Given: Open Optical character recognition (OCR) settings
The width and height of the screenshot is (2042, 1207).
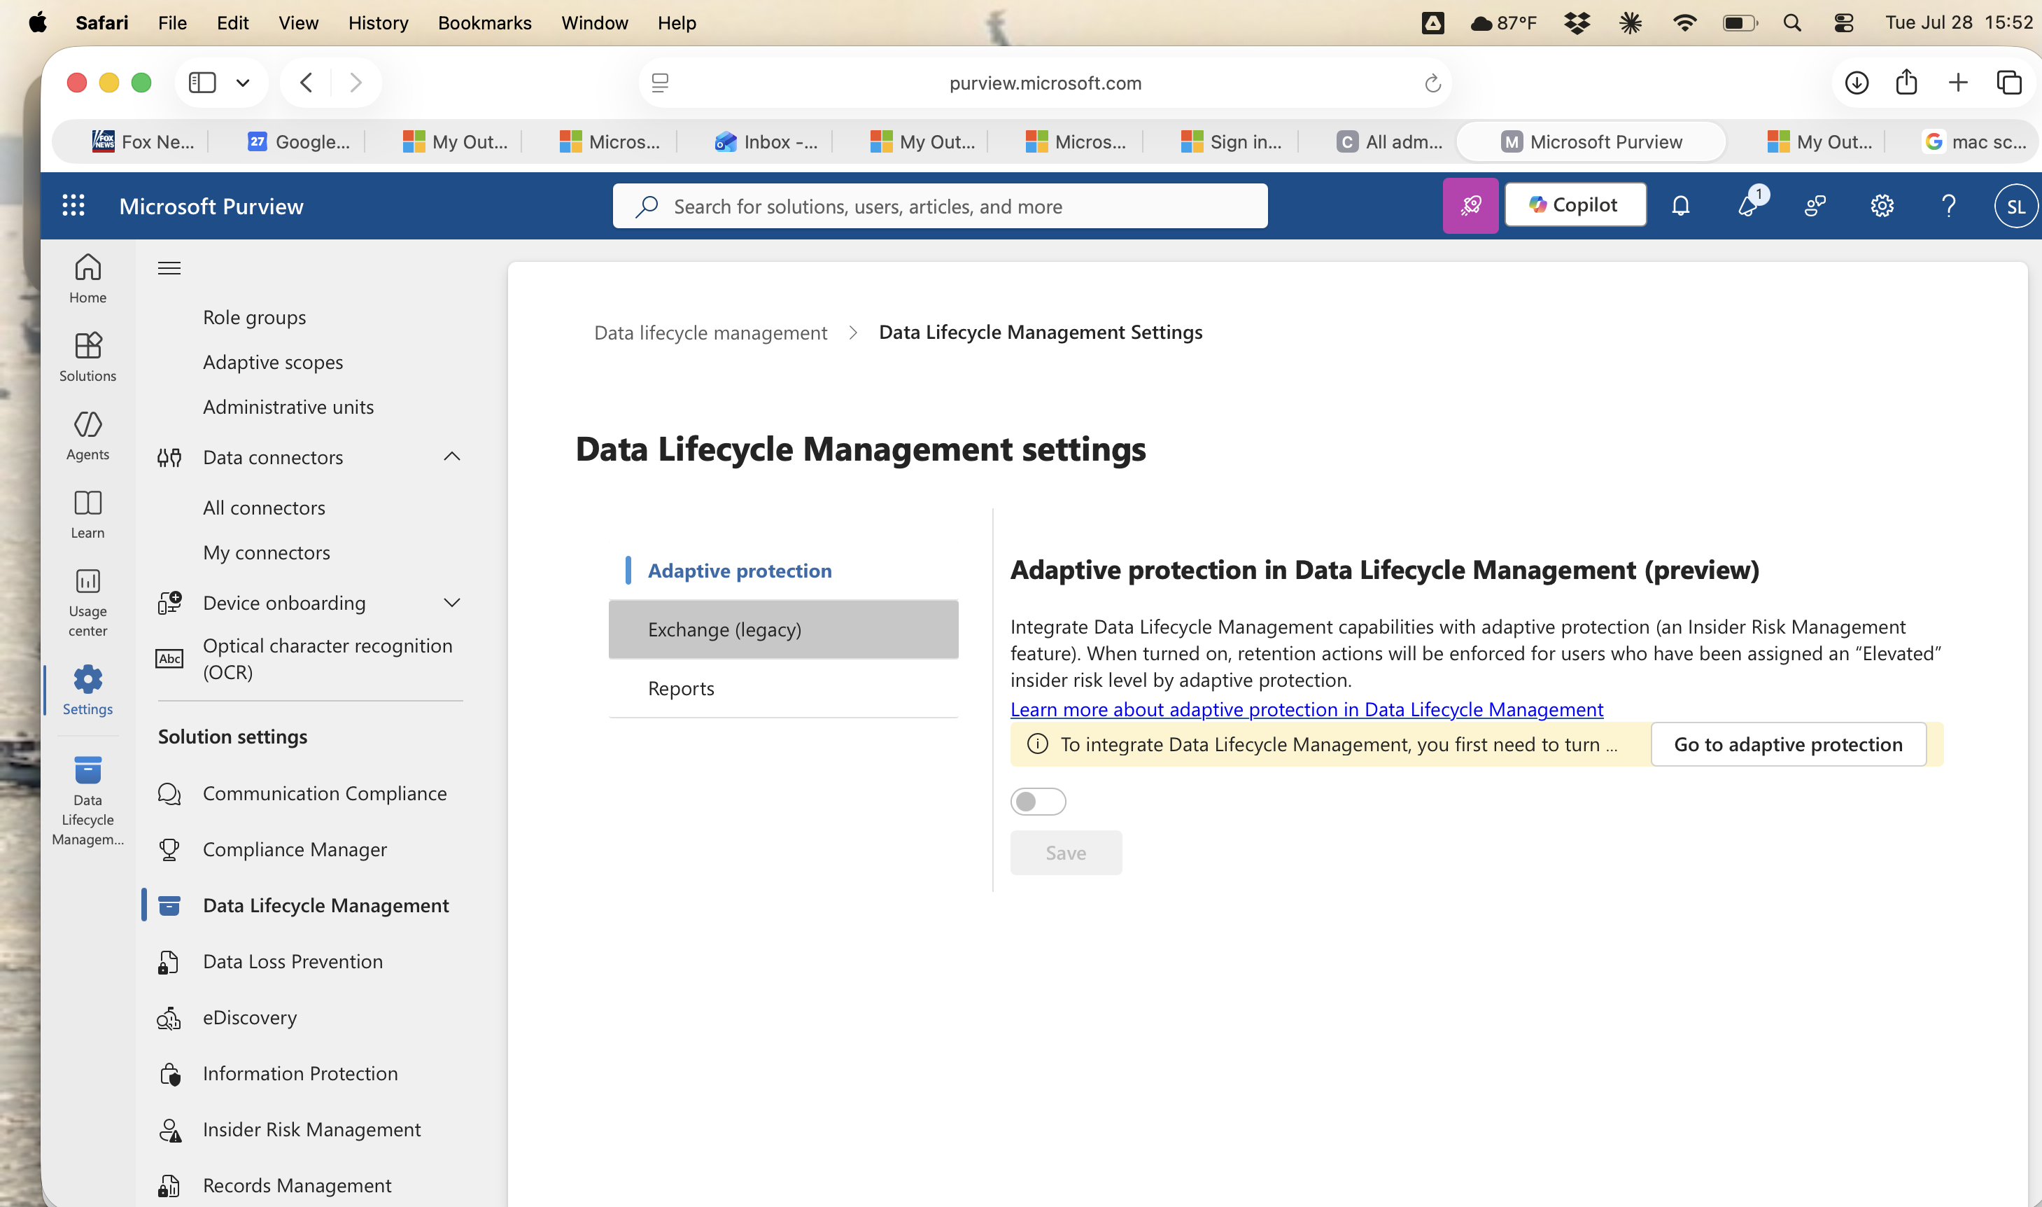Looking at the screenshot, I should [309, 659].
